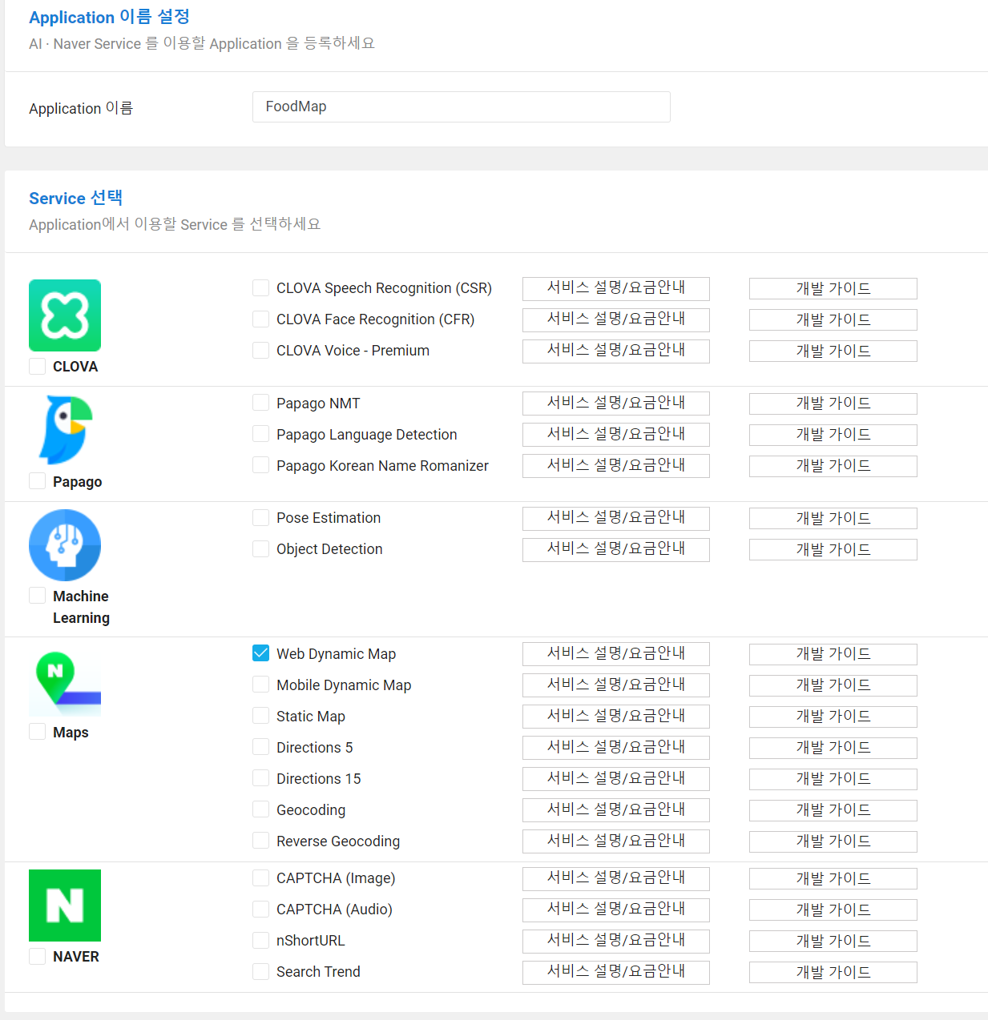
Task: Open 개발 가이드 for Papago Language Detection
Action: [833, 435]
